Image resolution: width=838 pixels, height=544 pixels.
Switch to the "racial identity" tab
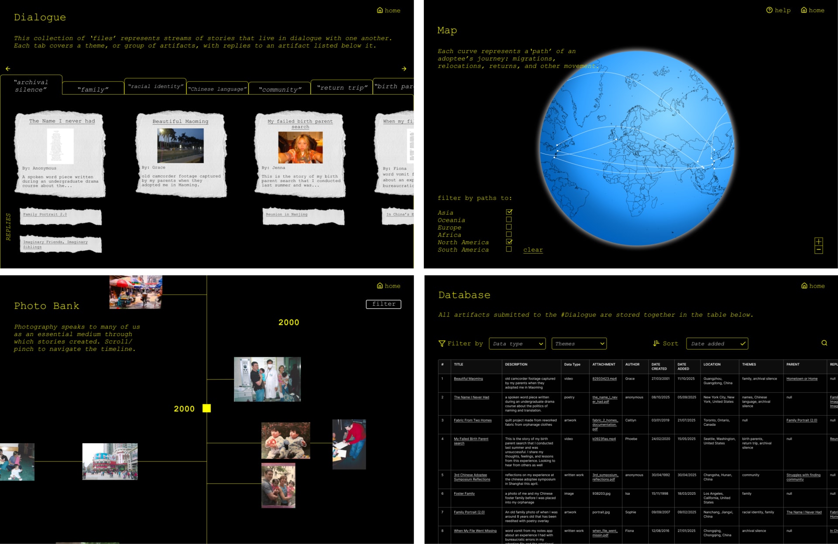155,86
